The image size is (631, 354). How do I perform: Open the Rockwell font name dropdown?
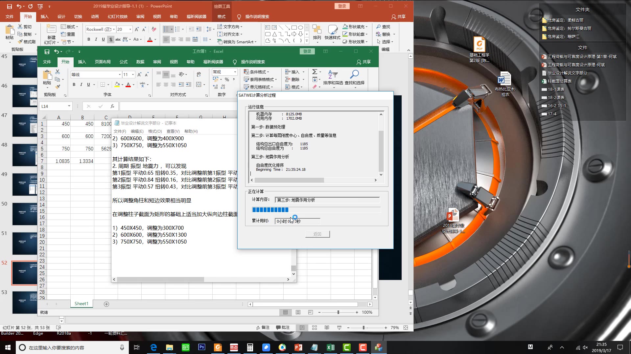tap(114, 29)
